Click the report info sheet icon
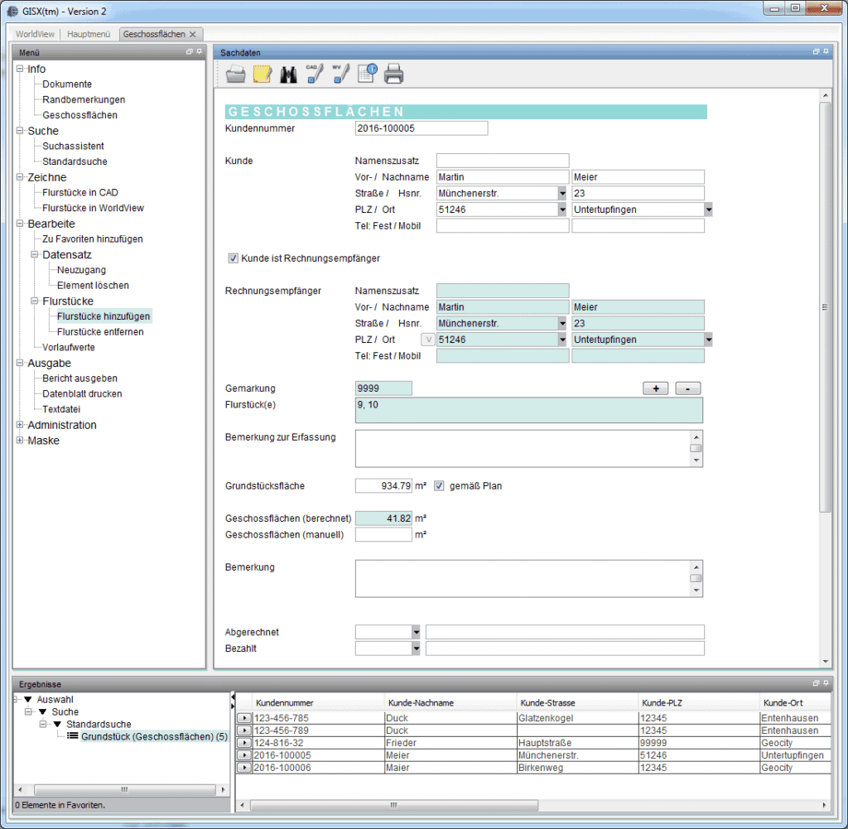The height and width of the screenshot is (829, 848). pyautogui.click(x=367, y=75)
